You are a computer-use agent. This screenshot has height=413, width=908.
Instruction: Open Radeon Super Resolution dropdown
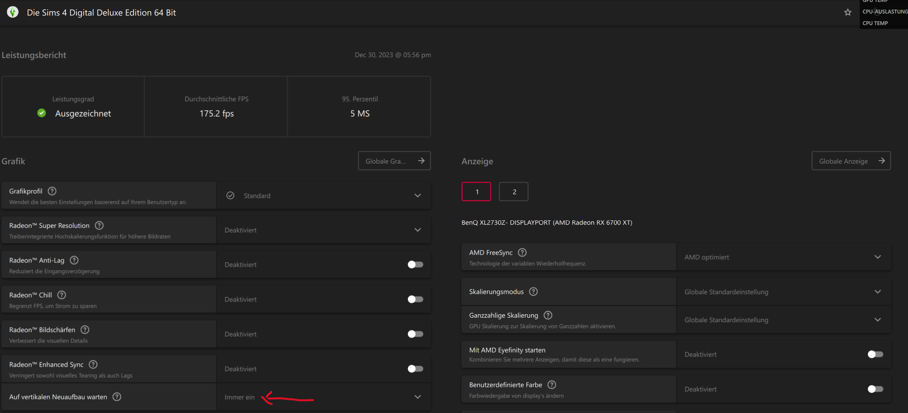coord(324,230)
